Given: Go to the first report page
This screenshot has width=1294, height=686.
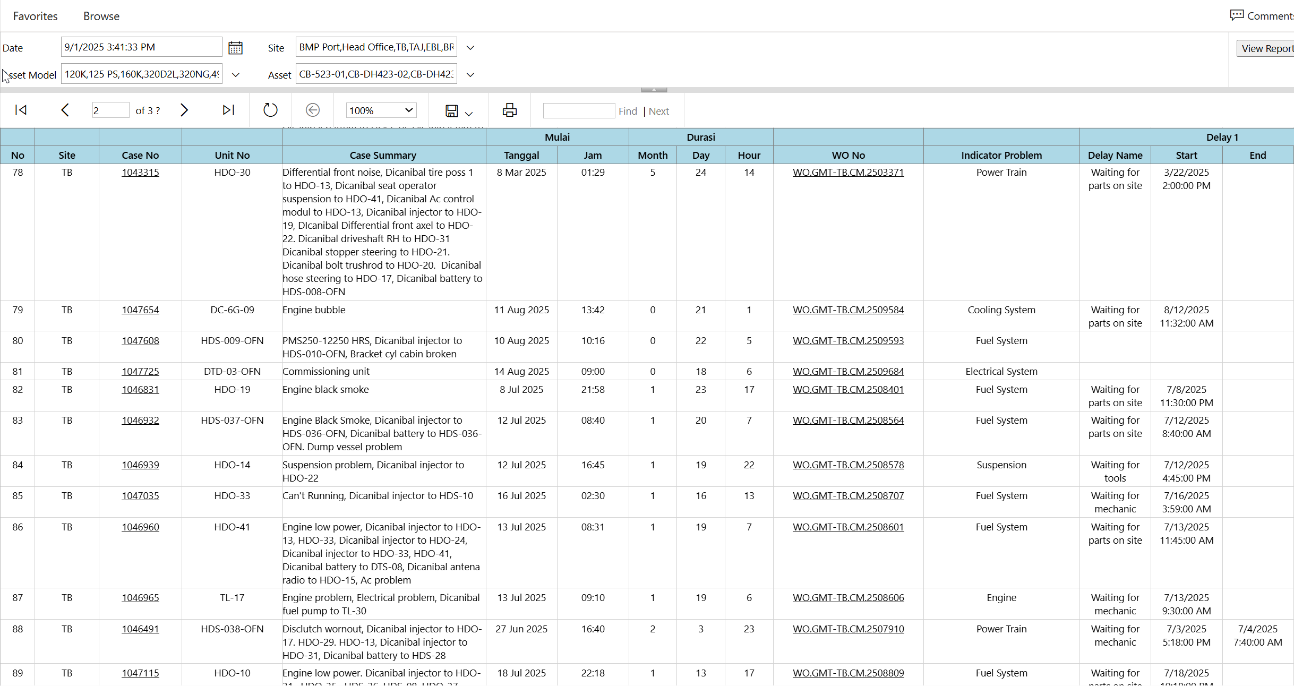Looking at the screenshot, I should [x=21, y=110].
